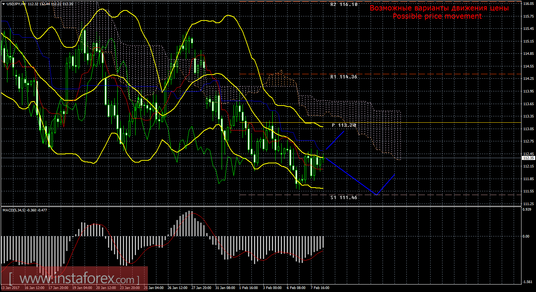Click the 116.05 price scale value
This screenshot has width=536, height=292.
(529, 4)
